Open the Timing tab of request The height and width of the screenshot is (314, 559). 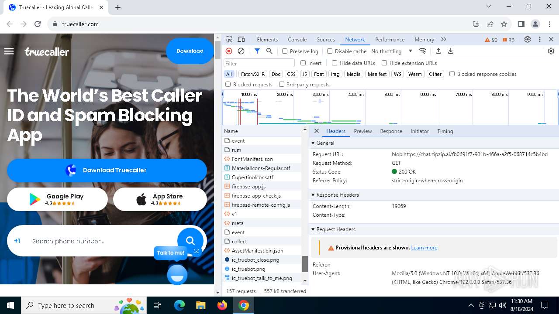click(445, 131)
